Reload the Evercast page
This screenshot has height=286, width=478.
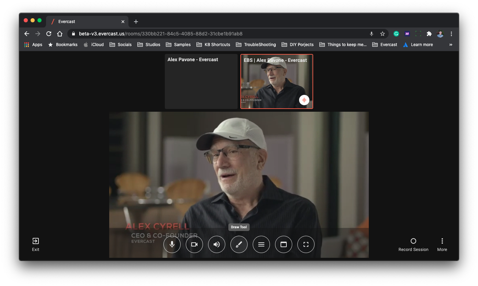pyautogui.click(x=49, y=34)
